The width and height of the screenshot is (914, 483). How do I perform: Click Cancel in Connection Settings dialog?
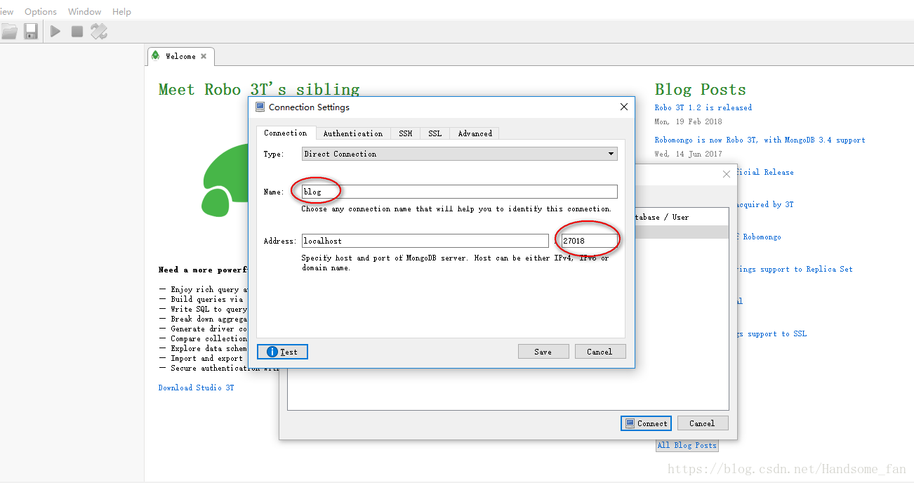600,352
